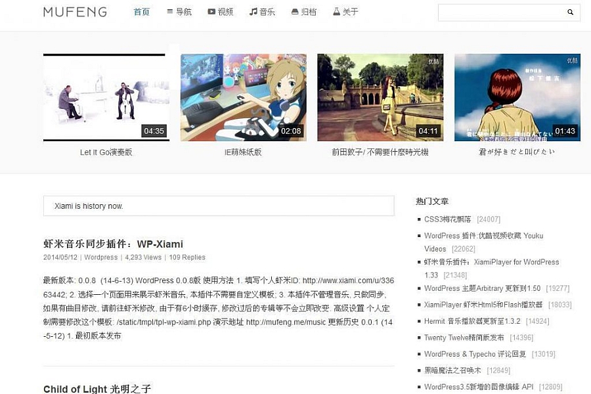Image resolution: width=591 pixels, height=394 pixels.
Task: Play the IE萌妹纸版 video thumbnail
Action: click(x=244, y=97)
